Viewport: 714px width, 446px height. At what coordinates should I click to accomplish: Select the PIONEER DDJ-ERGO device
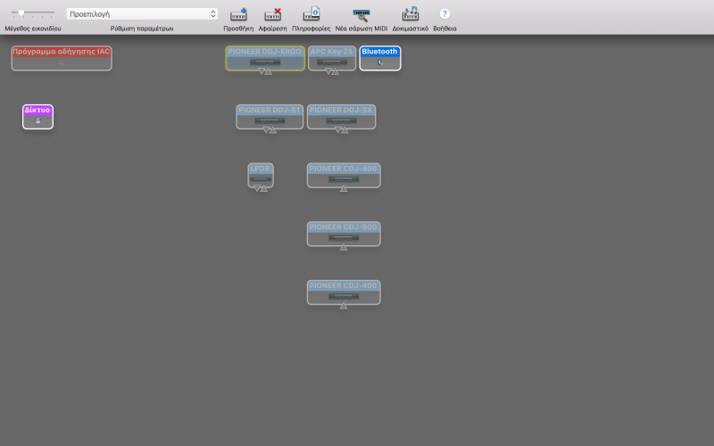(264, 57)
